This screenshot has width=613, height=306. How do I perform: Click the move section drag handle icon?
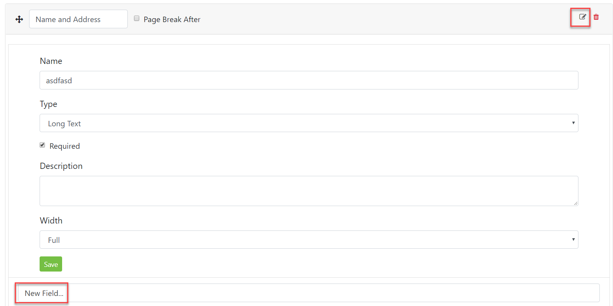tap(19, 19)
